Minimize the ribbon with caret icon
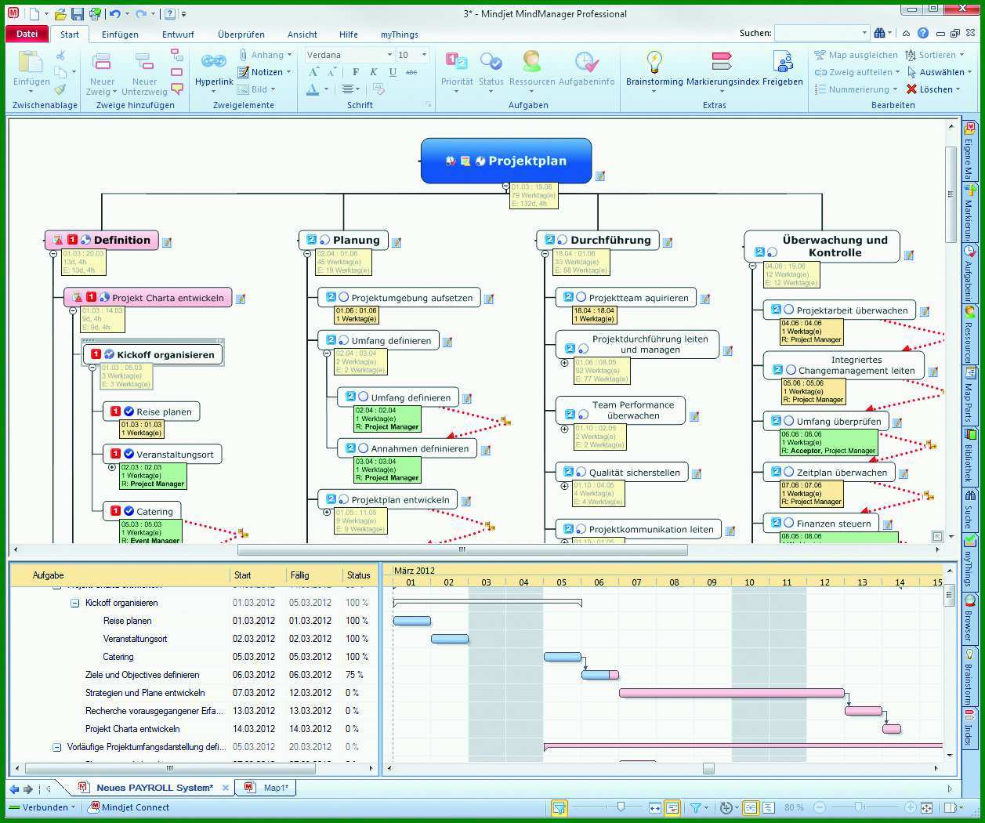The width and height of the screenshot is (985, 823). tap(906, 33)
